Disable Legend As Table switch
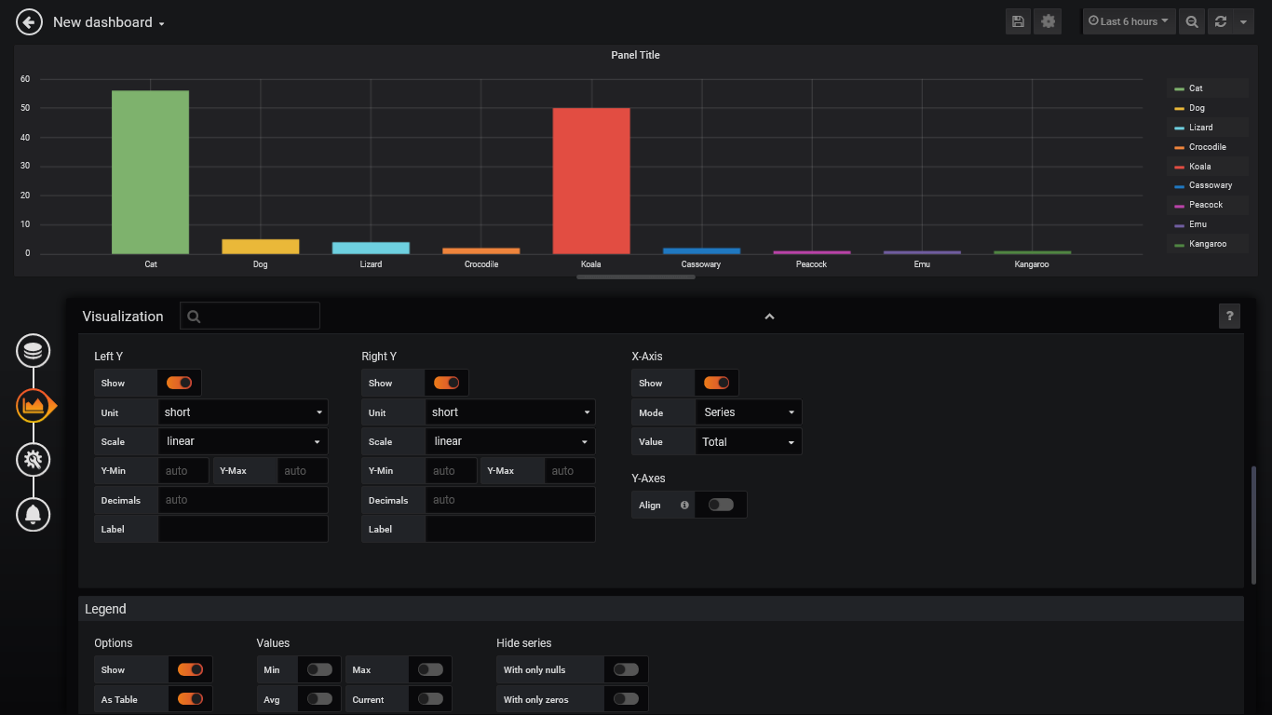1272x715 pixels. click(x=190, y=699)
